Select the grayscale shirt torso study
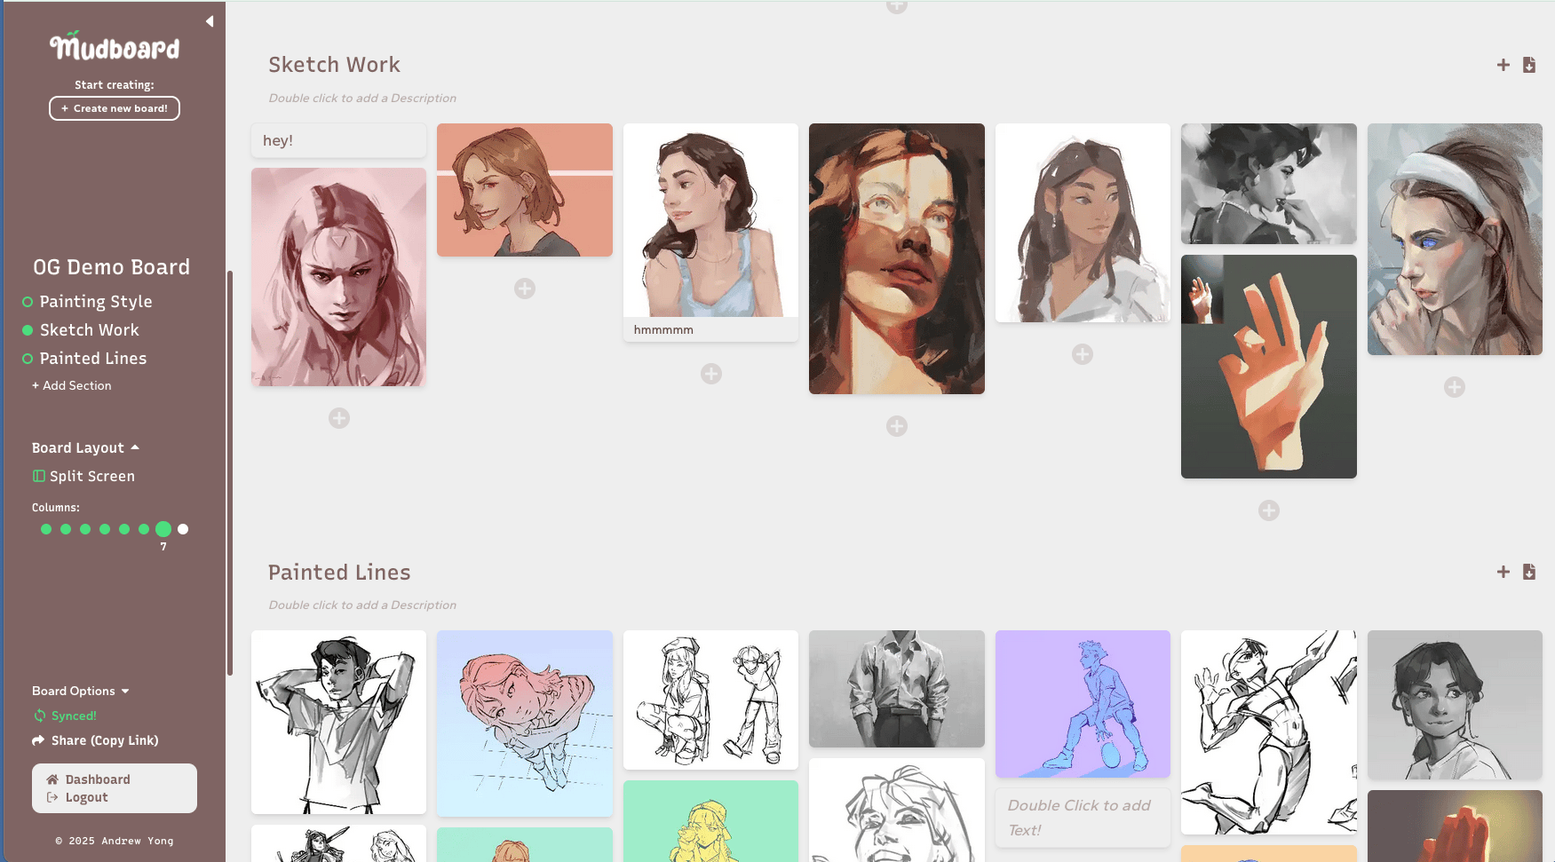Screen dimensions: 1555x862 897,689
